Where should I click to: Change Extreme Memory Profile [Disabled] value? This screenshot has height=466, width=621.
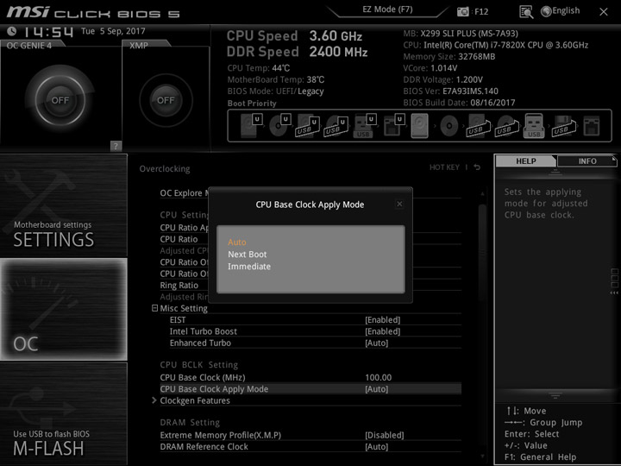(x=384, y=435)
